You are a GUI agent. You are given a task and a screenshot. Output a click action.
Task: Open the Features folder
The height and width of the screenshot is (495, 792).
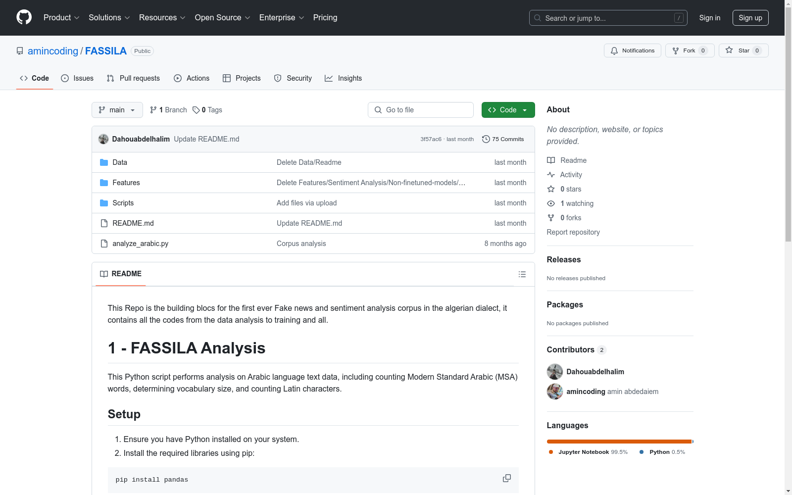126,183
